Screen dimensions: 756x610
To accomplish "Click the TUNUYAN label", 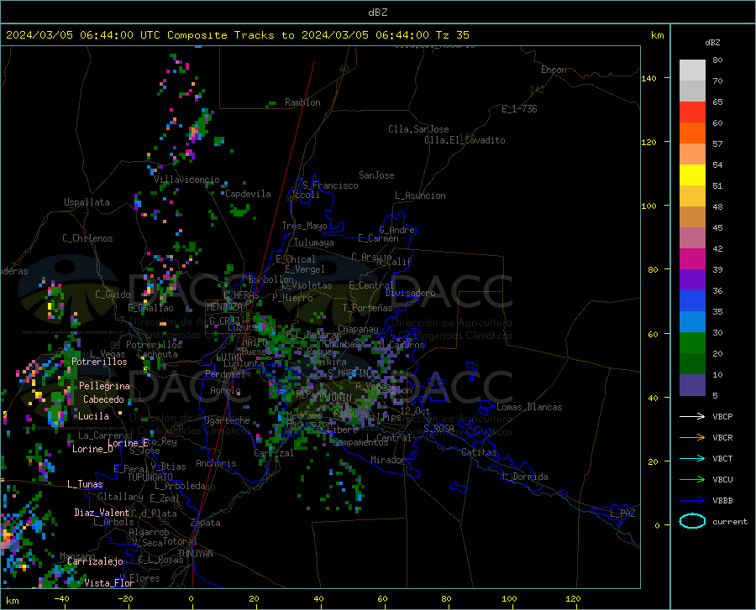I will (x=195, y=554).
